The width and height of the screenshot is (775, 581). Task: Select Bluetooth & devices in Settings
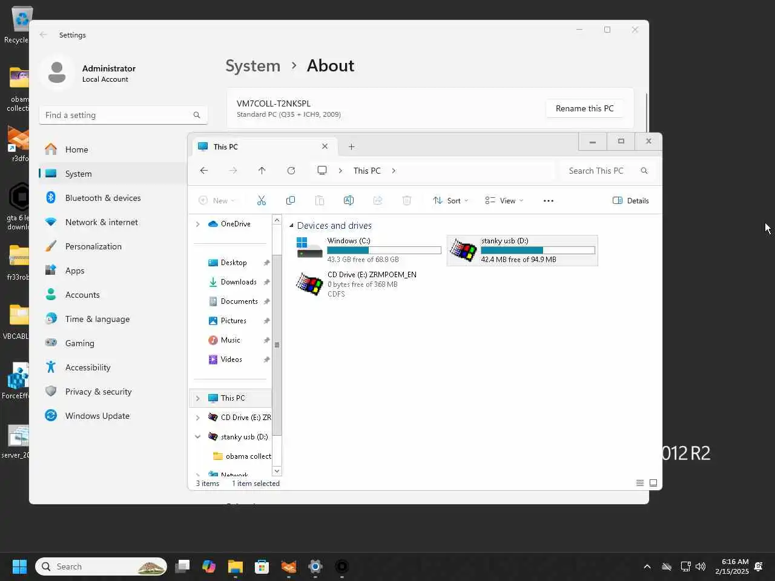pos(113,198)
